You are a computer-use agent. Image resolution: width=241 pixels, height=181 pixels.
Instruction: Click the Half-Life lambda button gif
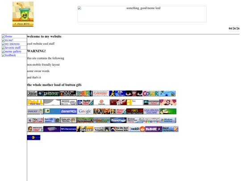point(102,111)
